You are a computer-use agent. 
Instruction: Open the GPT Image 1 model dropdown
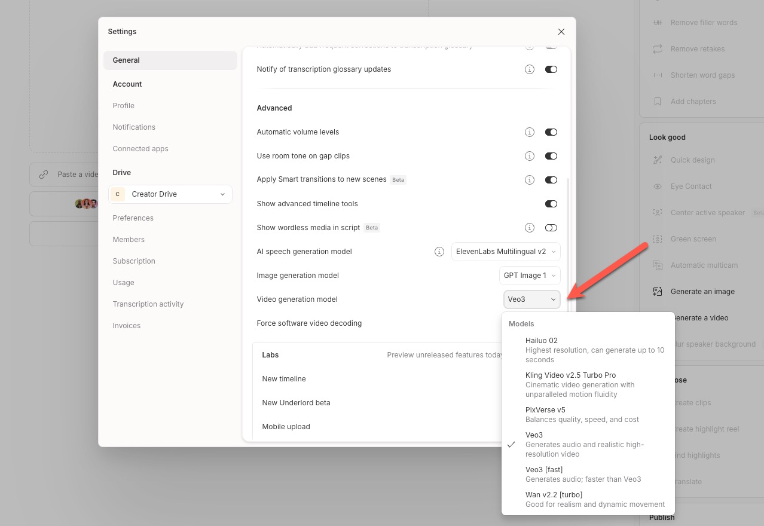pos(530,276)
